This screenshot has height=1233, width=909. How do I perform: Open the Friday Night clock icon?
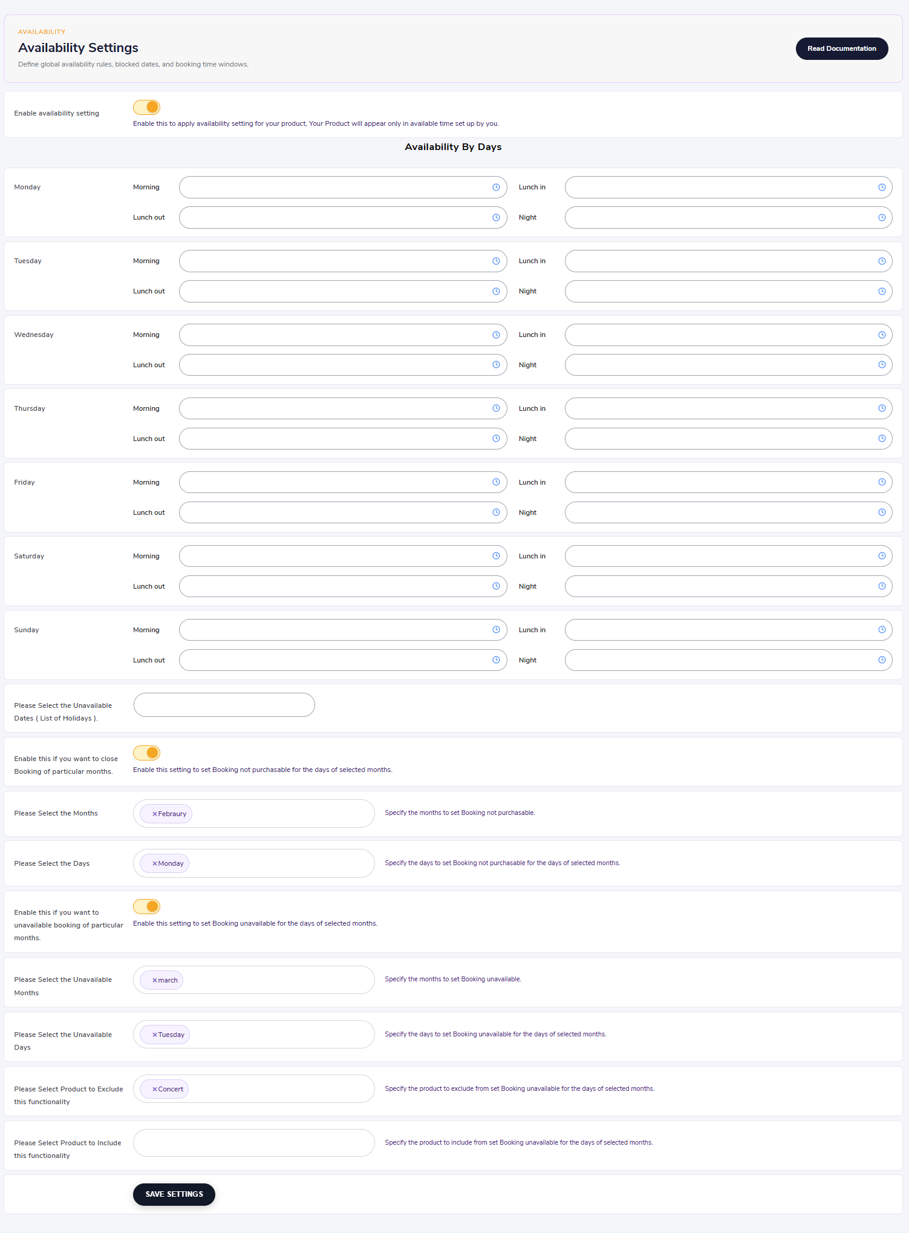click(x=882, y=512)
